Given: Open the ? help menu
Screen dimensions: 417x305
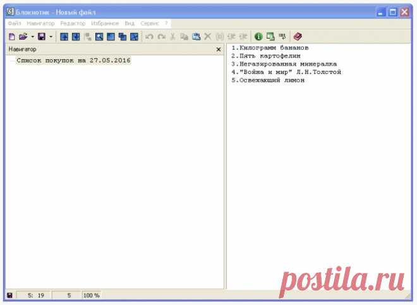Looking at the screenshot, I should 166,23.
